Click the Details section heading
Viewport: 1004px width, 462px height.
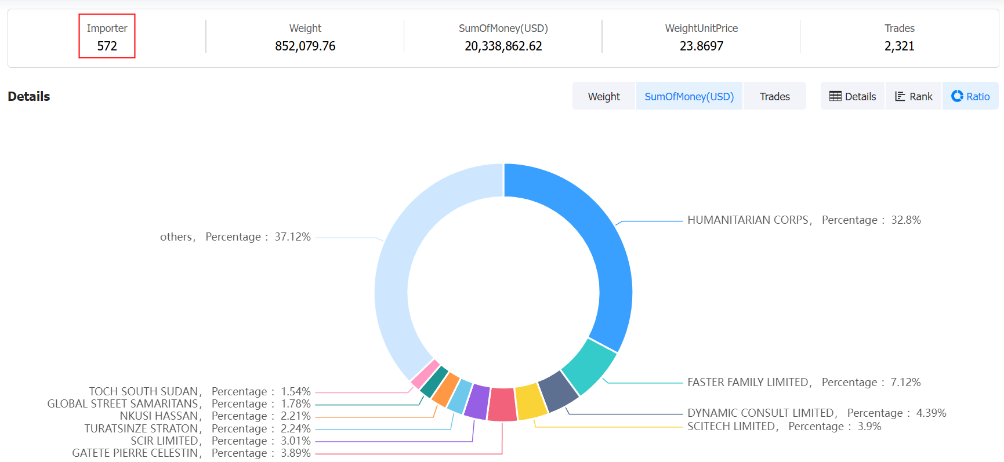click(x=29, y=97)
